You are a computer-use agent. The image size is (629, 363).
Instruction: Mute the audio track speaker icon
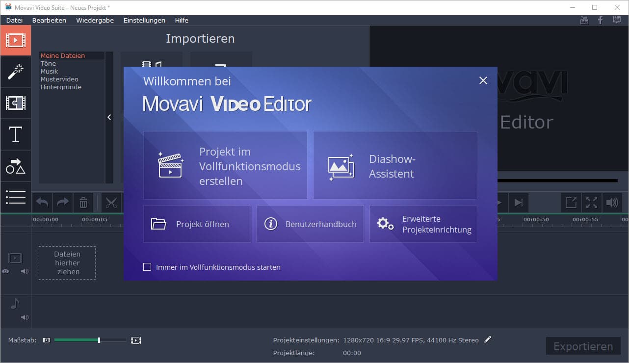(x=25, y=317)
